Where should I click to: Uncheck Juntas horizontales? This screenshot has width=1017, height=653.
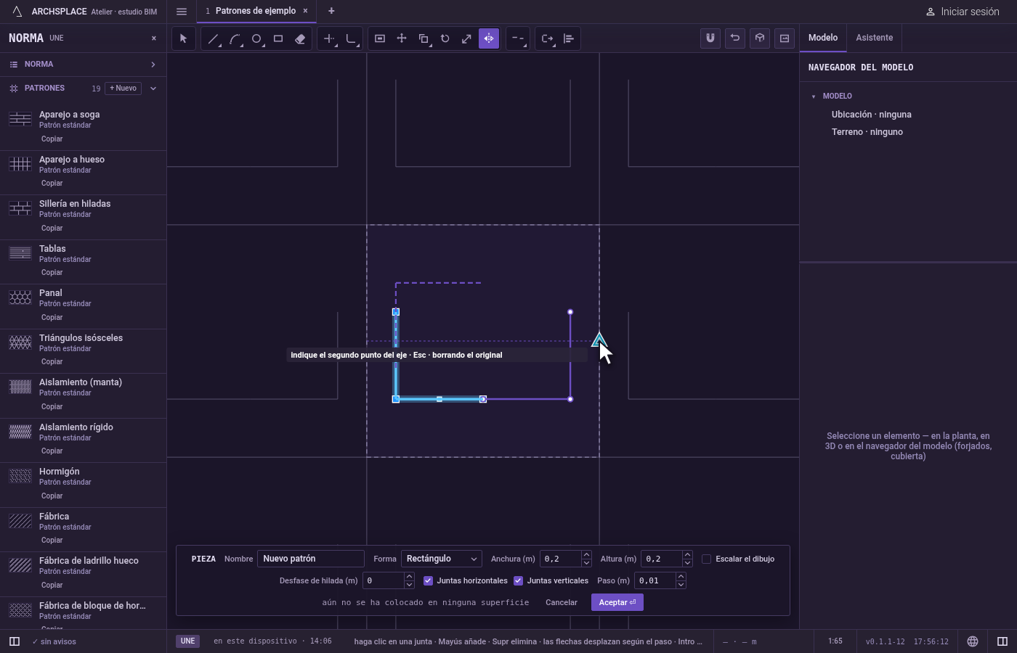click(428, 580)
